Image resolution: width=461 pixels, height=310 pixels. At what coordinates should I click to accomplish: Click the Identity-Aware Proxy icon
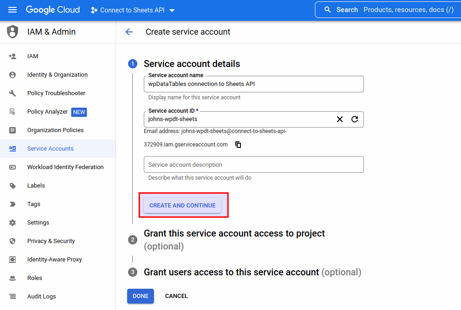coord(12,260)
